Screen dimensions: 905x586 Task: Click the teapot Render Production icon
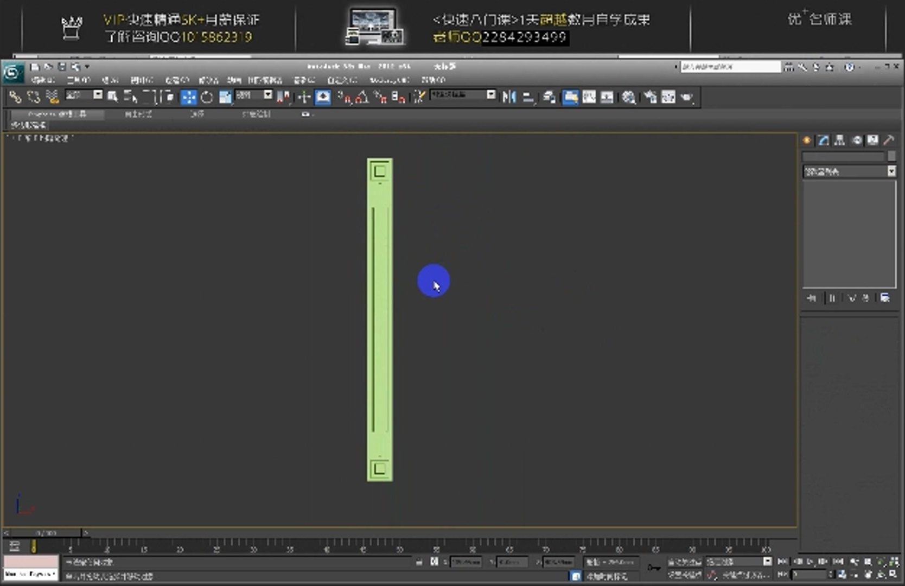click(x=687, y=97)
